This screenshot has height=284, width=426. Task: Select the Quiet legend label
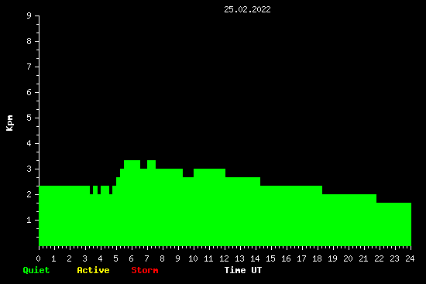pyautogui.click(x=36, y=270)
